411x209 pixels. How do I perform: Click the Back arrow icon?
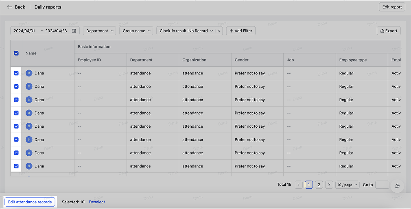[x=9, y=7]
